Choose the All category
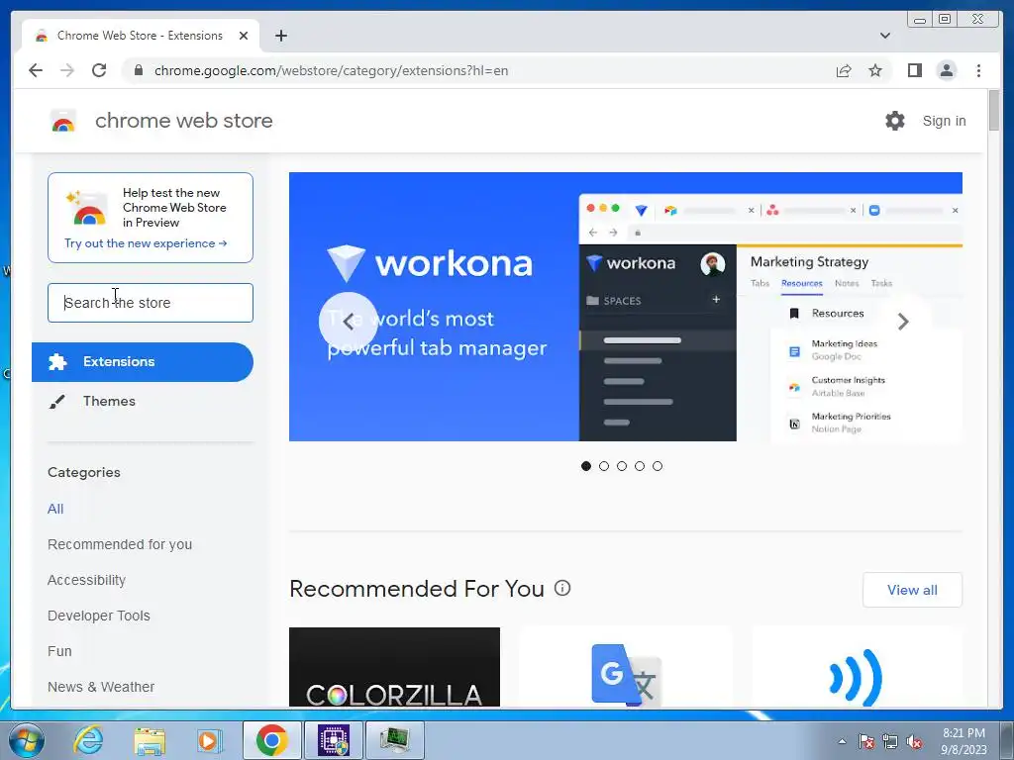Image resolution: width=1014 pixels, height=760 pixels. click(55, 510)
